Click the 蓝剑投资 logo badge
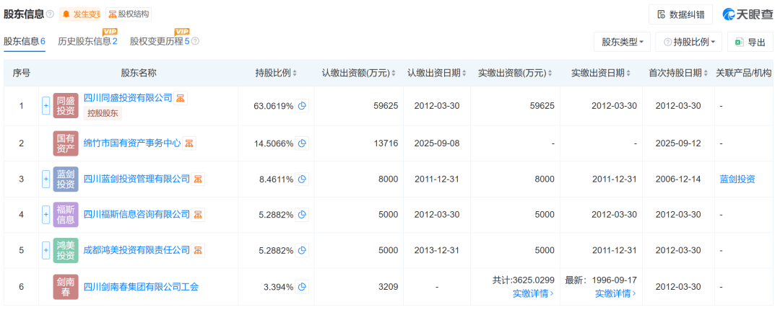 pyautogui.click(x=66, y=179)
